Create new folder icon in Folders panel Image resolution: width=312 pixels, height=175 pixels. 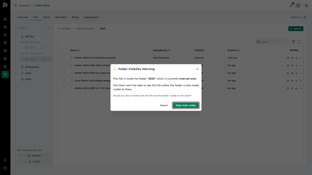[49, 28]
